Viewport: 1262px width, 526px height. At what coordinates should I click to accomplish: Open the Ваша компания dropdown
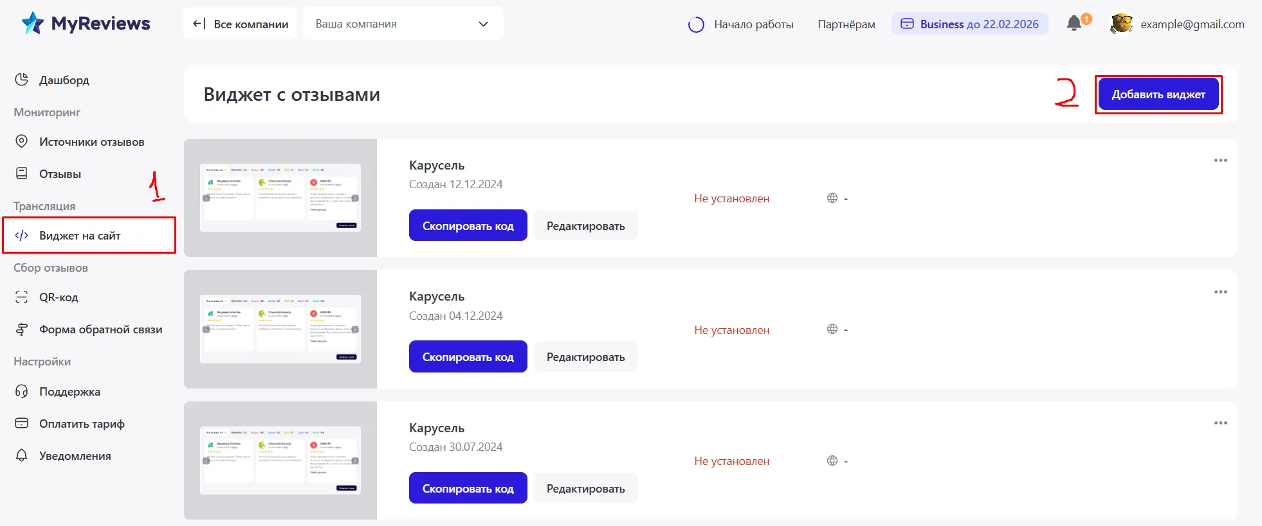click(403, 24)
